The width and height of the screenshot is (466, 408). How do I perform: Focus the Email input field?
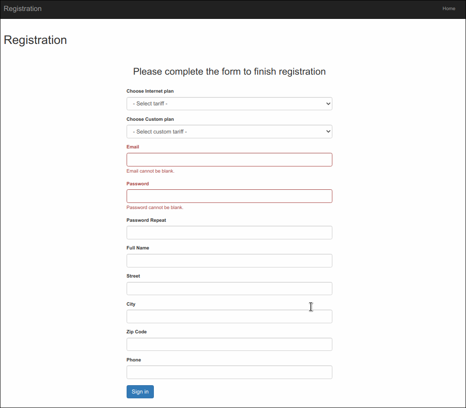(229, 160)
